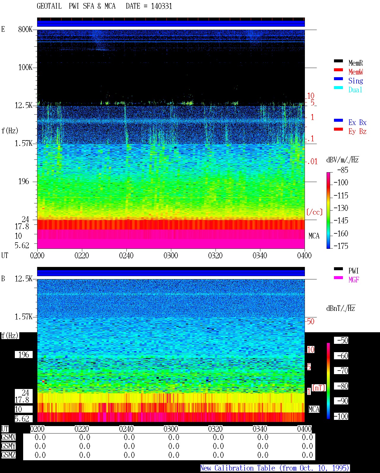Click the dBV/m electric field color bar
Viewport: 380px width, 473px height.
click(x=328, y=210)
